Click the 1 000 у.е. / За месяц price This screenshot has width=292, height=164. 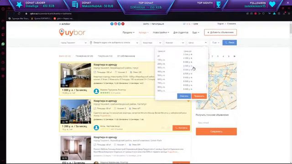pos(74,90)
